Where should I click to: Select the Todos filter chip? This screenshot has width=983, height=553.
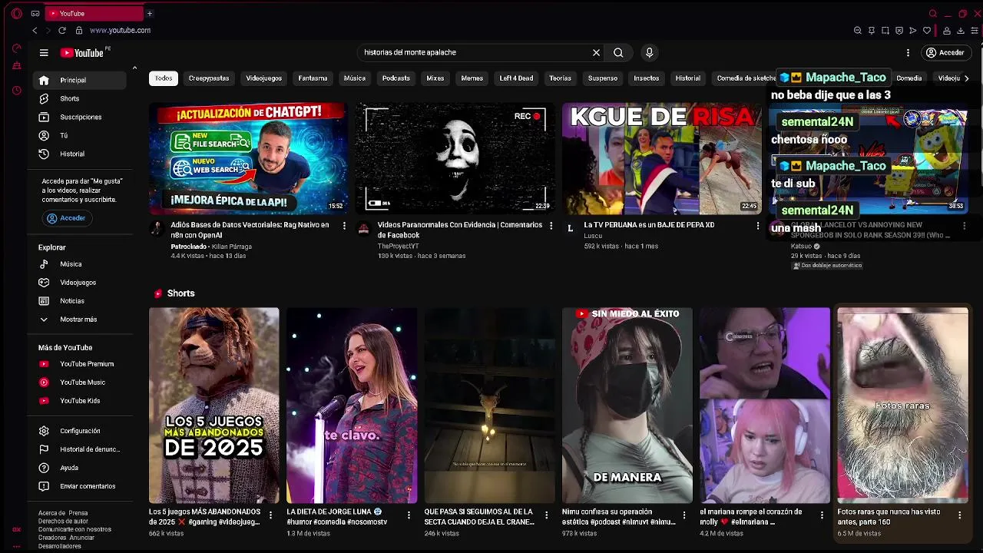164,78
